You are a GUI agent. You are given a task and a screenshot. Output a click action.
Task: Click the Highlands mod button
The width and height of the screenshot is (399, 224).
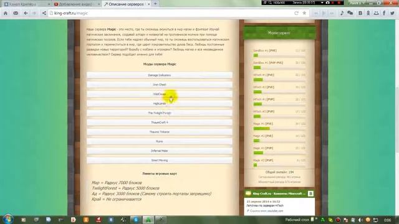pyautogui.click(x=160, y=104)
